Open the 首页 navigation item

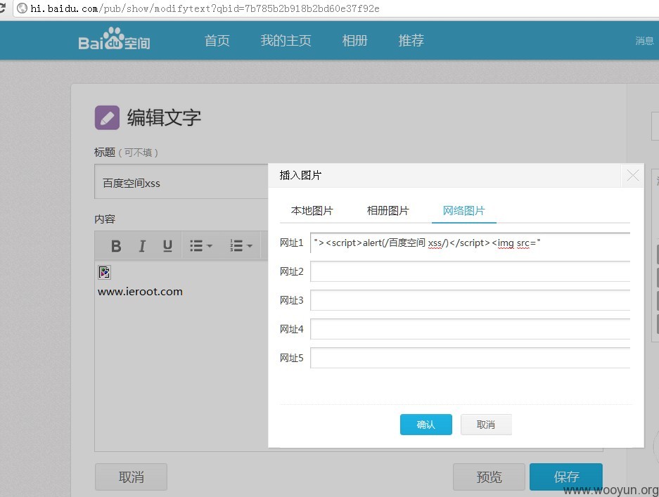[217, 40]
